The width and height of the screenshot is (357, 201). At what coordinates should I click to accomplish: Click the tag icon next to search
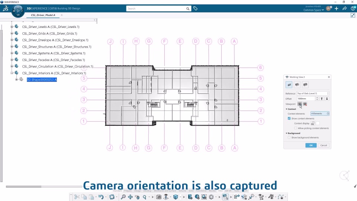tap(195, 9)
